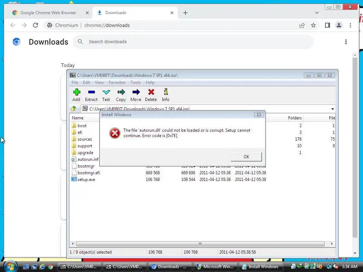Viewport: 363px width, 272px height.
Task: Open the Edit menu in 7-Zip
Action: [86, 83]
